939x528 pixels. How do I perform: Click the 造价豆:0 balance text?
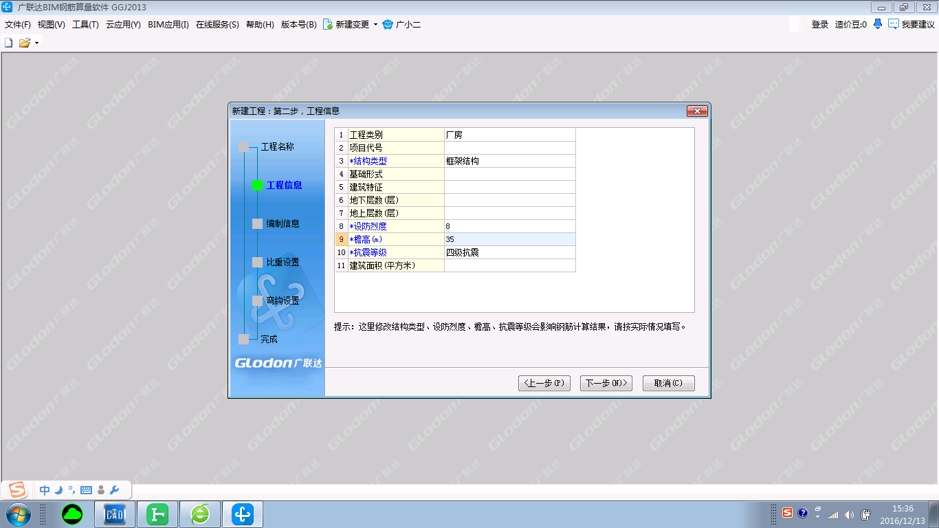click(x=851, y=24)
